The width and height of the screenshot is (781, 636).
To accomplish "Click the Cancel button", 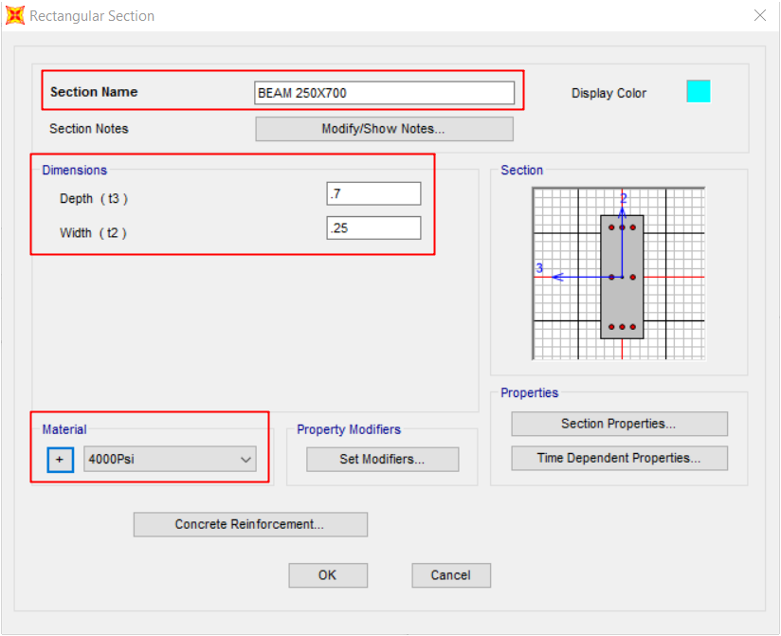I will click(x=451, y=575).
